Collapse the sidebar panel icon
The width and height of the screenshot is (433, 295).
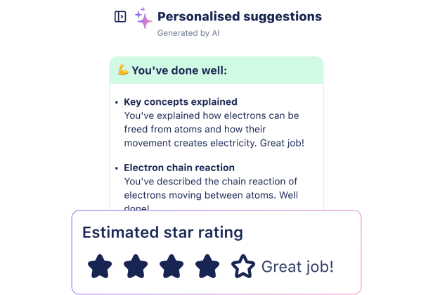point(120,17)
